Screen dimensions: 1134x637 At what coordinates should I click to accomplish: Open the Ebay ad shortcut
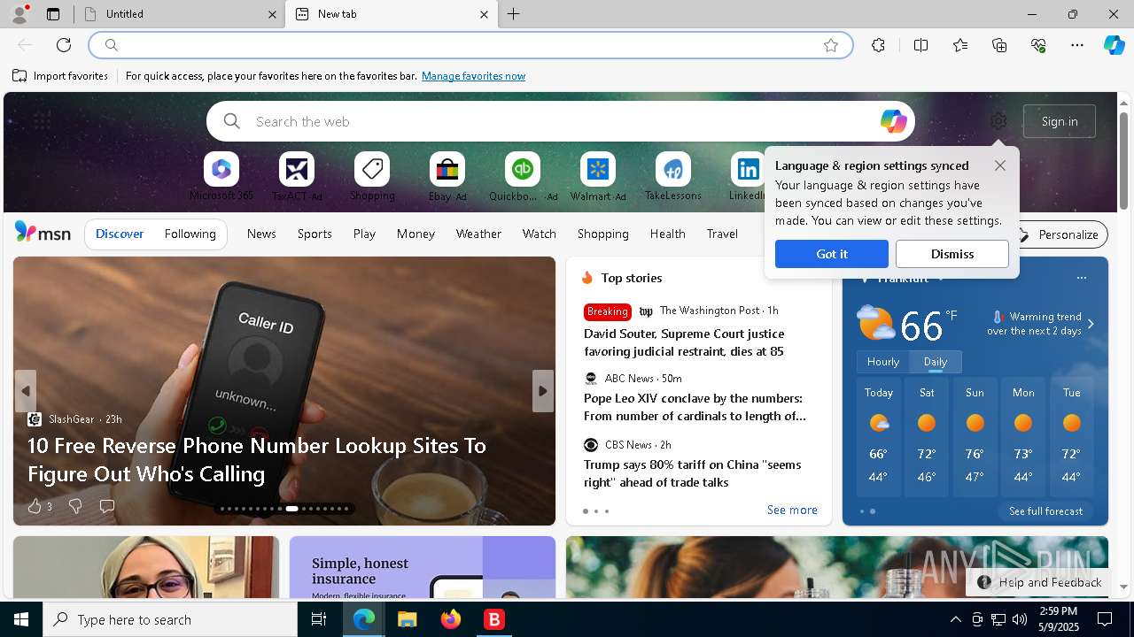click(447, 177)
